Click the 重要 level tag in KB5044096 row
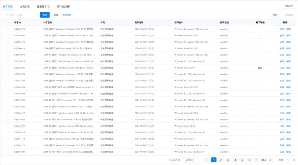 click(x=260, y=68)
